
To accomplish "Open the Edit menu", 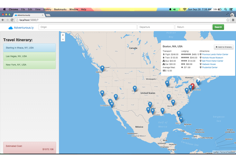I will 30,9.
